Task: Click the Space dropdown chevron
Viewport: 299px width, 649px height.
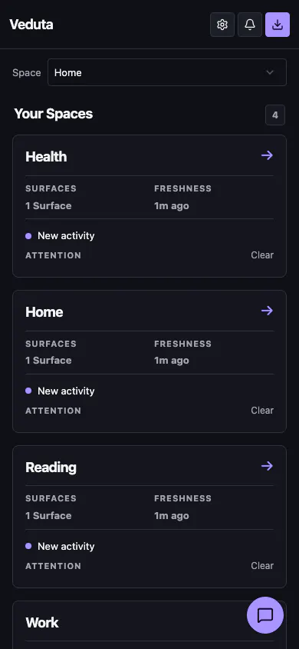Action: 270,72
